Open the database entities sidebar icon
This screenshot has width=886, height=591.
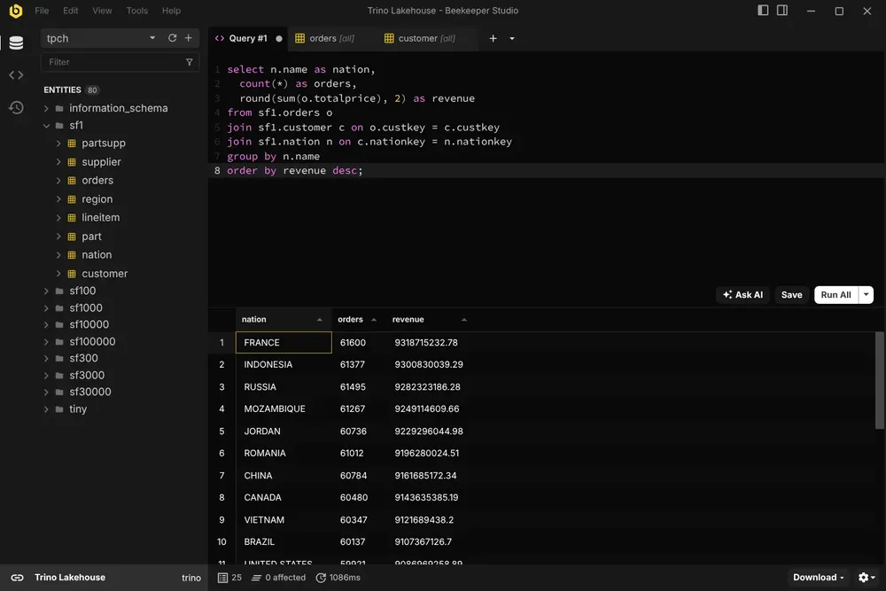tap(16, 43)
